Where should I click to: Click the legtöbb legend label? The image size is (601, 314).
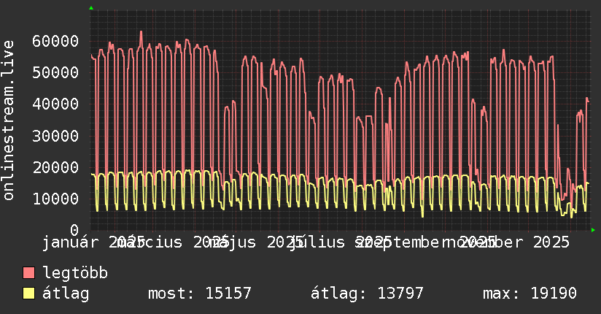pyautogui.click(x=75, y=273)
